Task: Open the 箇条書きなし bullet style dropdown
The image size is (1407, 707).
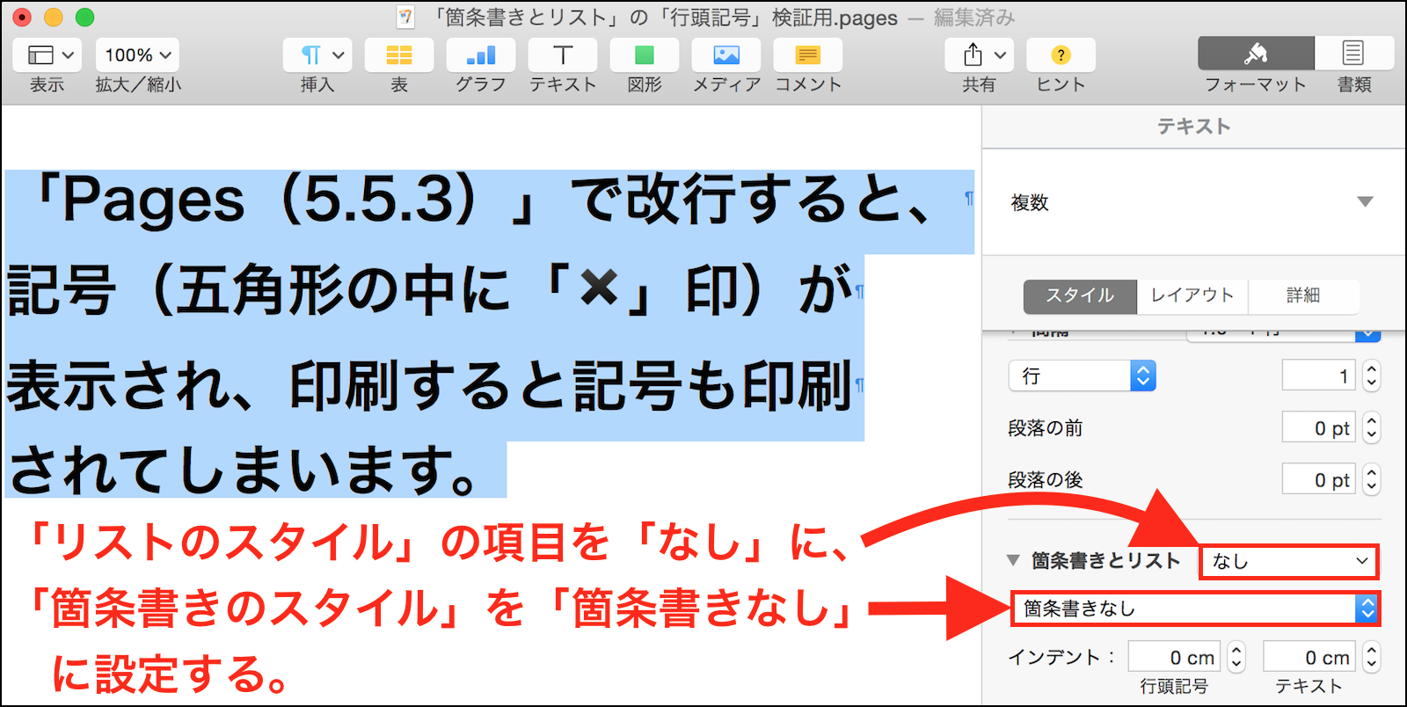Action: coord(1196,609)
